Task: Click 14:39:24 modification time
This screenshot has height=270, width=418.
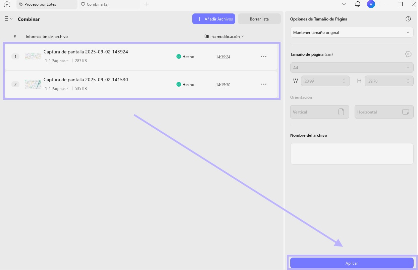Action: coord(223,57)
